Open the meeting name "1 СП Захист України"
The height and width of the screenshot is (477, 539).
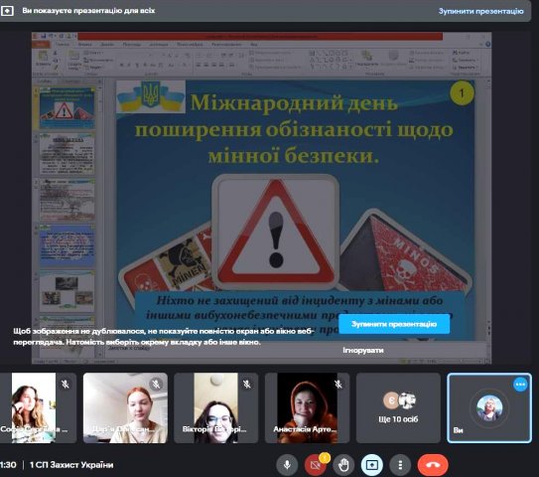pyautogui.click(x=71, y=465)
